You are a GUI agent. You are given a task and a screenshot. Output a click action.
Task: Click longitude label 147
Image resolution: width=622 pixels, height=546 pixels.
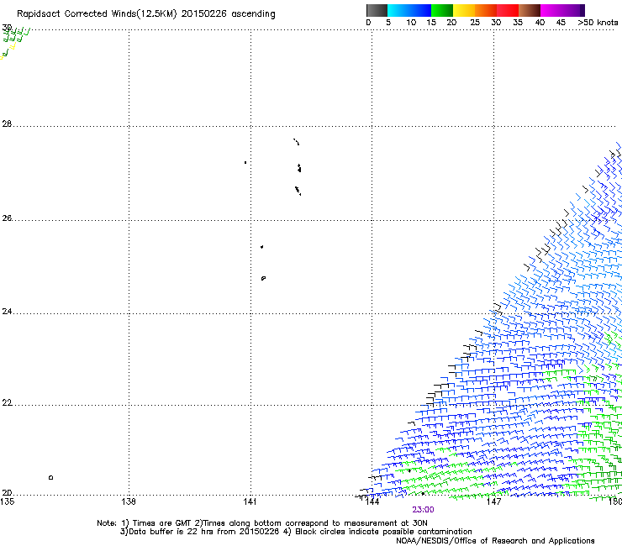tap(493, 501)
